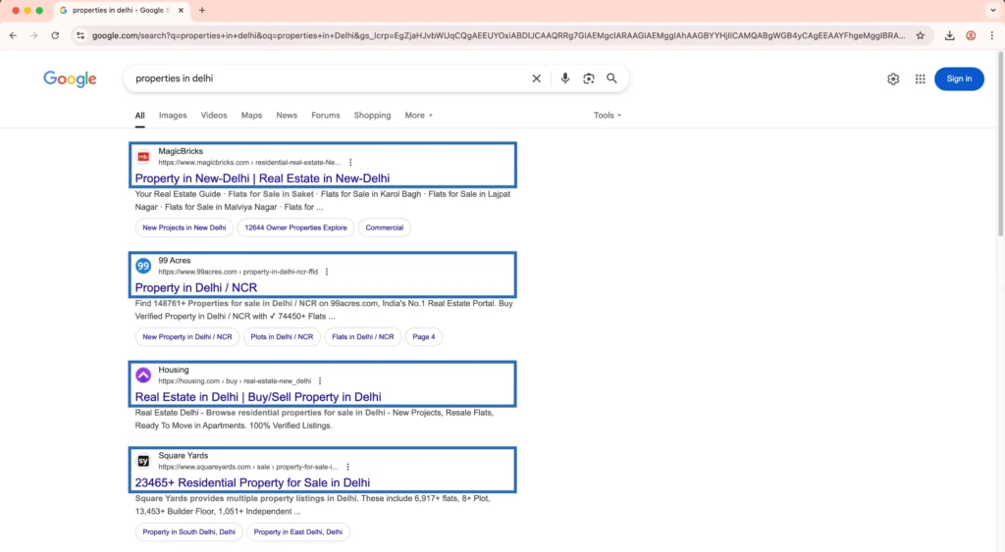Open the Tools dropdown
The width and height of the screenshot is (1005, 552).
click(x=607, y=116)
